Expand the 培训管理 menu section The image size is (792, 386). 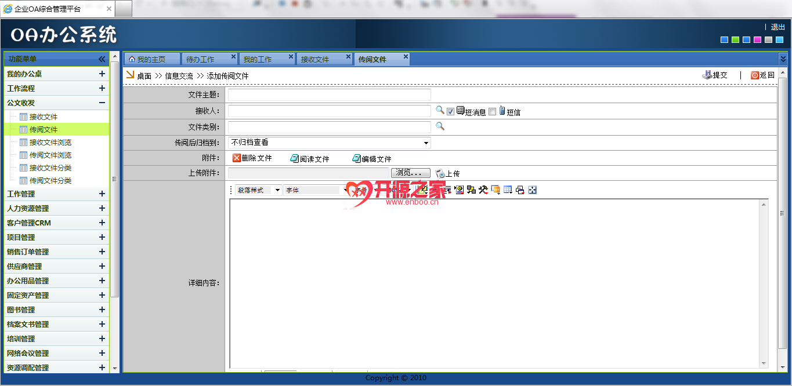tap(102, 338)
